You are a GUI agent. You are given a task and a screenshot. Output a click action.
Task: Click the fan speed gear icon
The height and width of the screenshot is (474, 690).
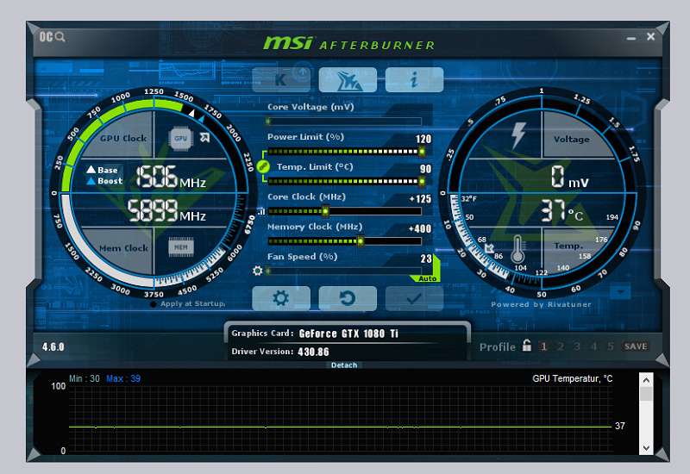pos(258,271)
